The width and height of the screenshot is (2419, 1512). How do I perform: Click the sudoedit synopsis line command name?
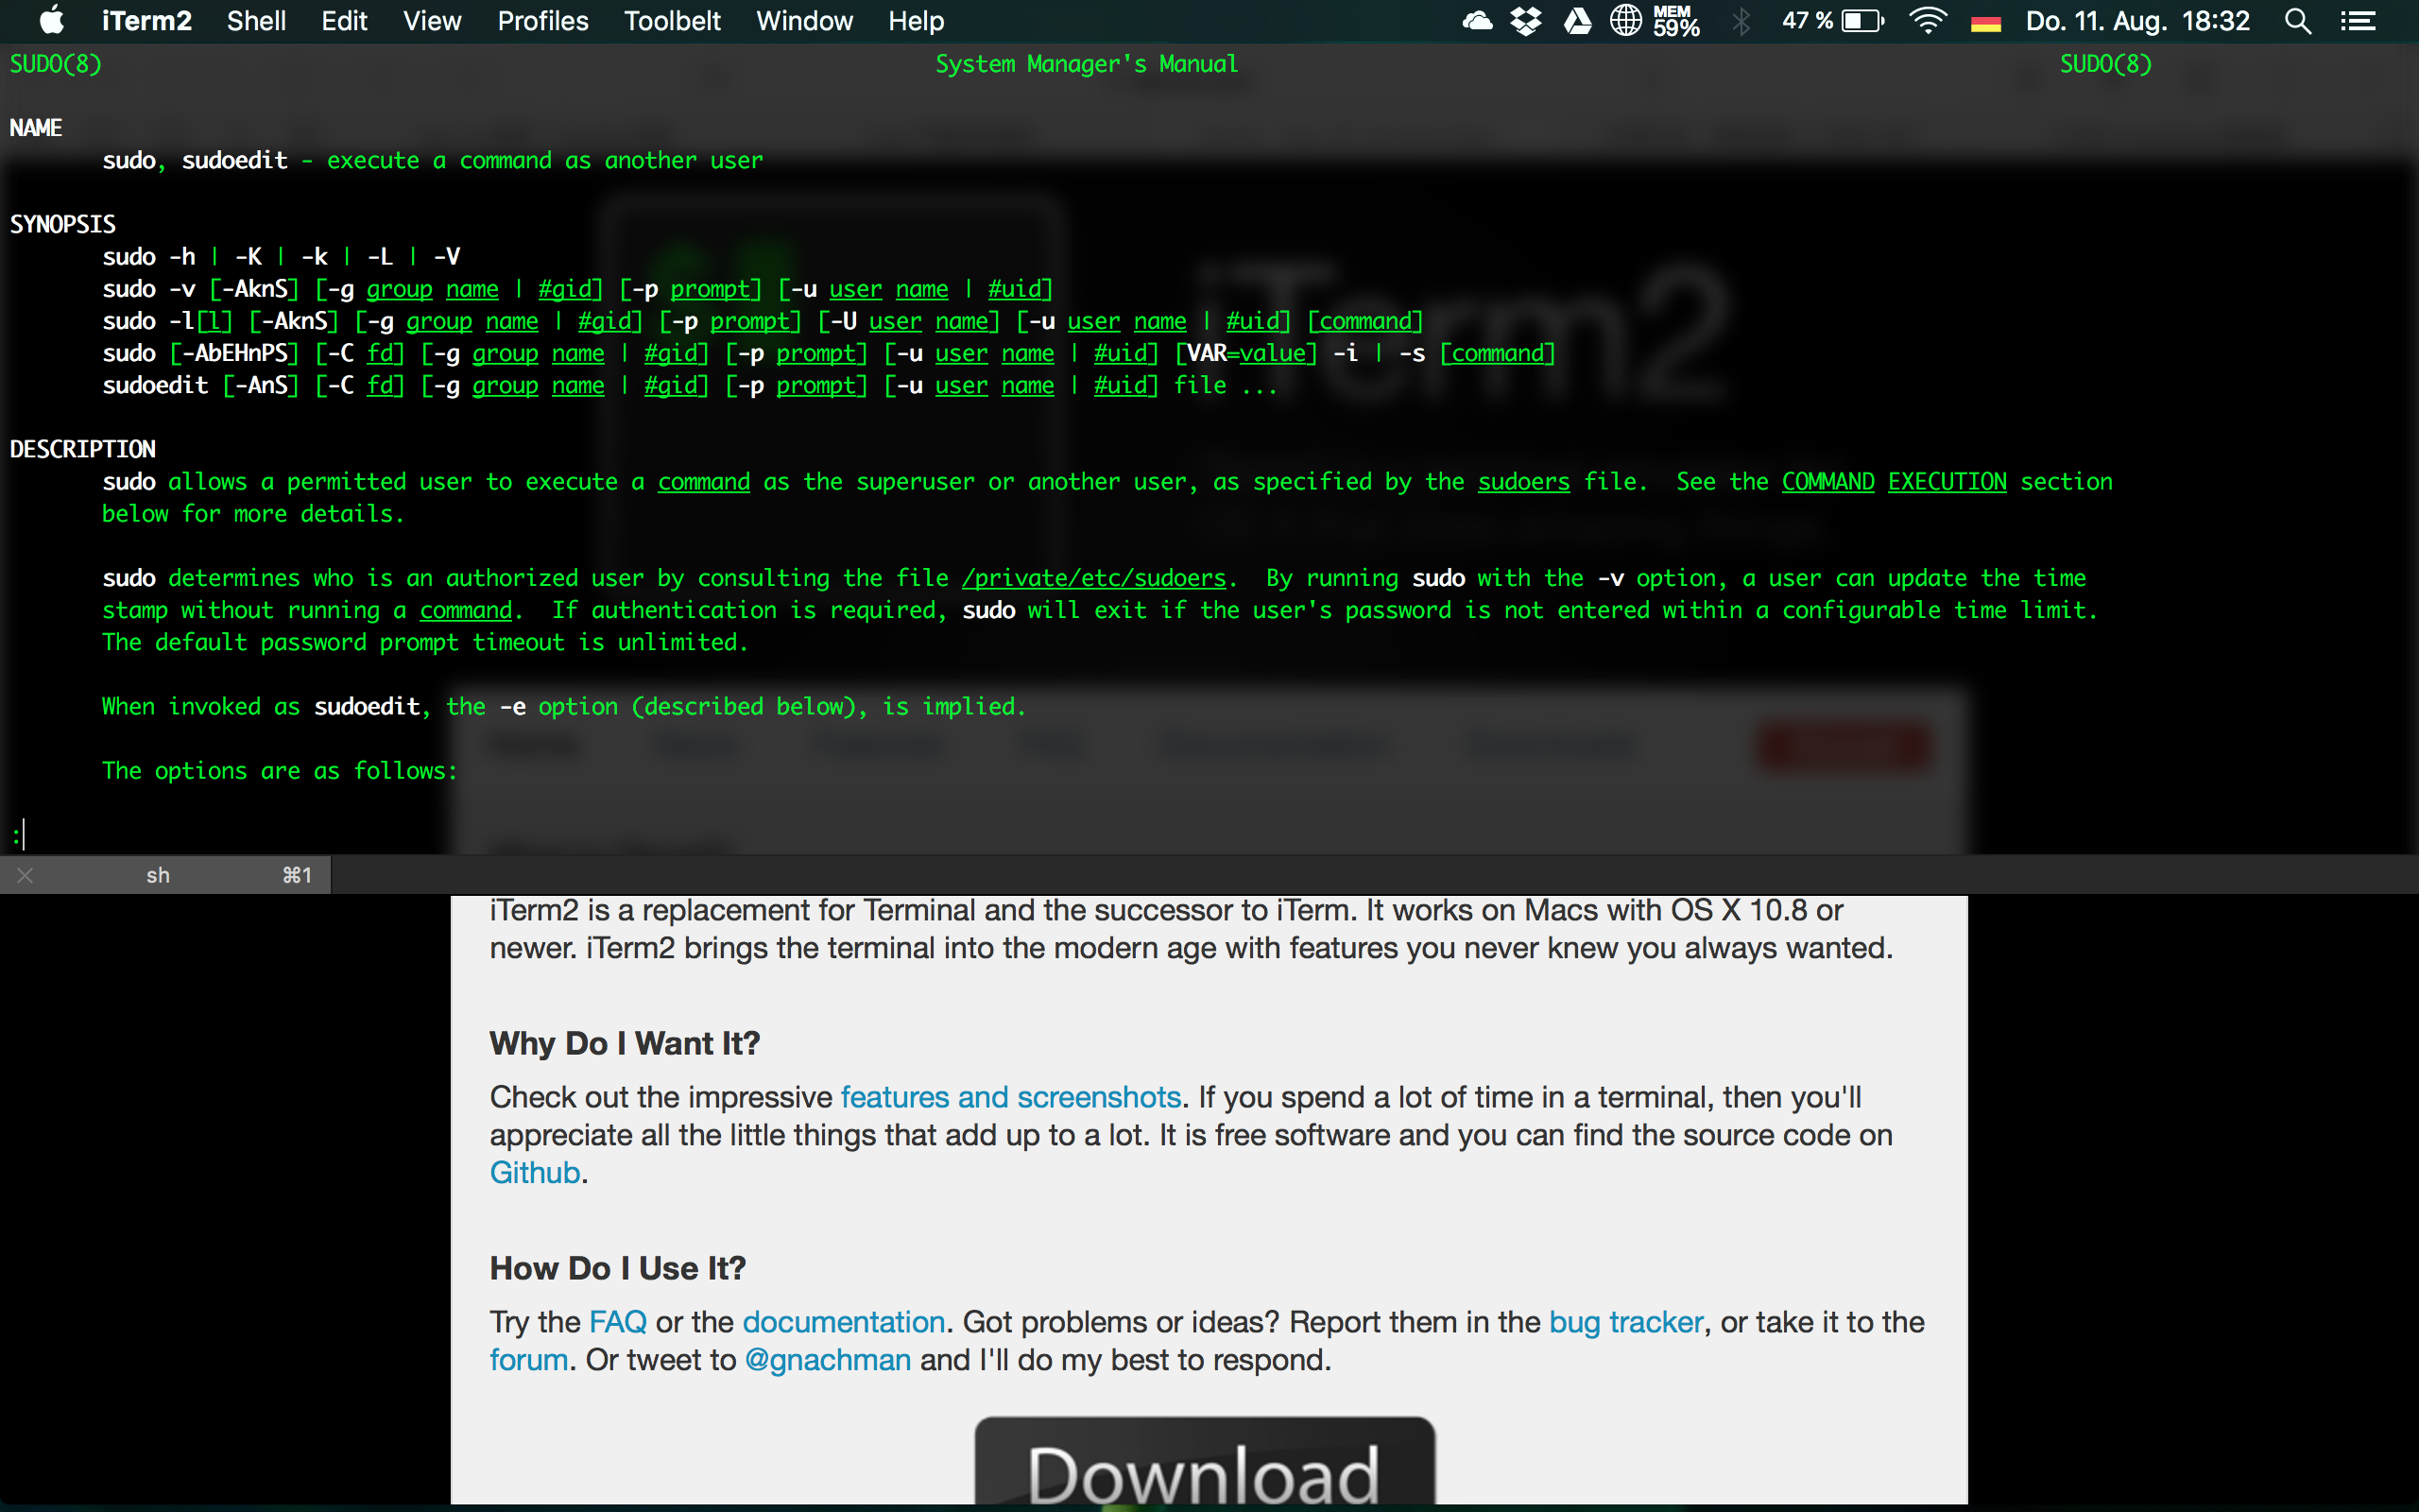(155, 386)
